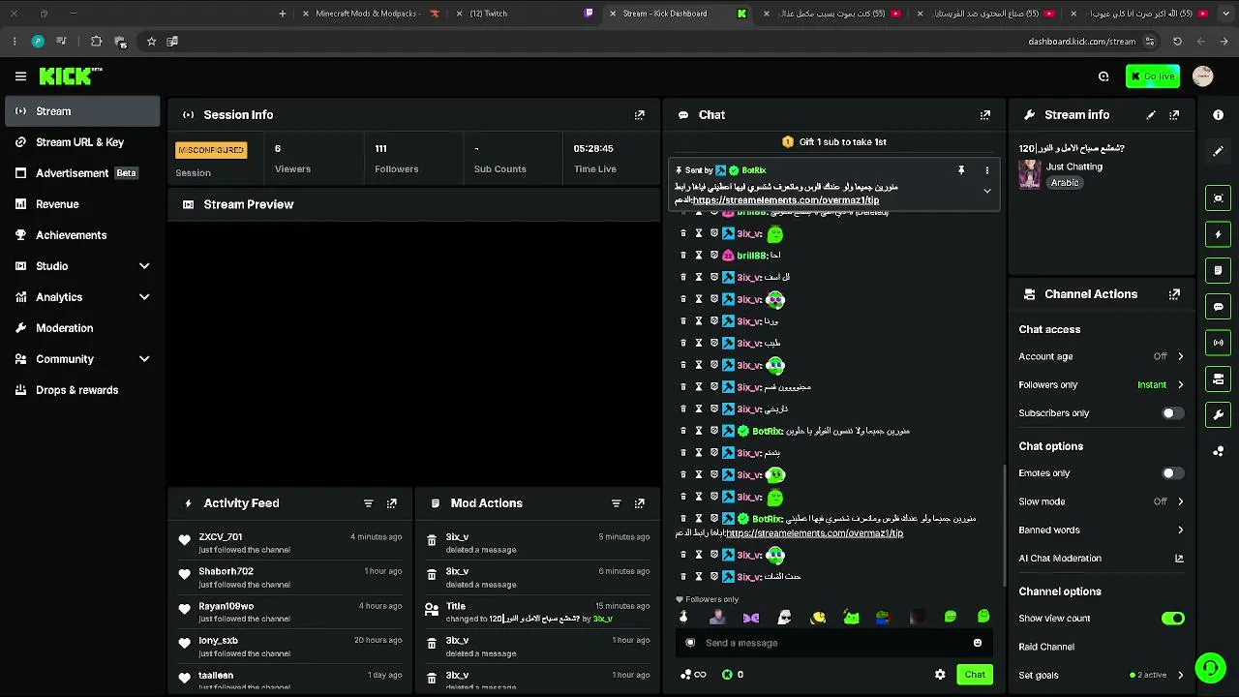Open pinned message three-dot options
This screenshot has width=1239, height=697.
click(987, 170)
